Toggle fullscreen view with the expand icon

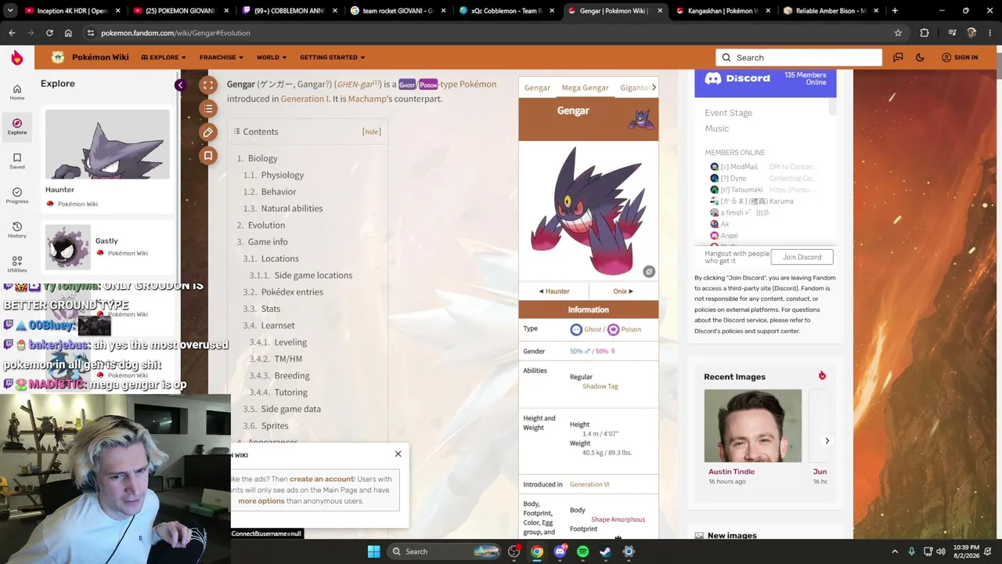click(x=208, y=85)
